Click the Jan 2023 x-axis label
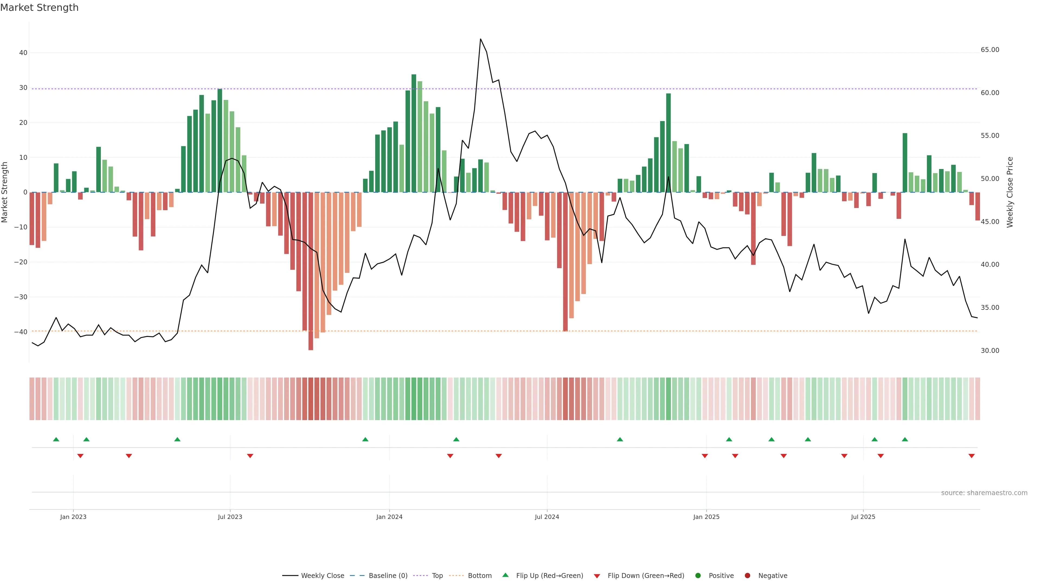 tap(73, 517)
